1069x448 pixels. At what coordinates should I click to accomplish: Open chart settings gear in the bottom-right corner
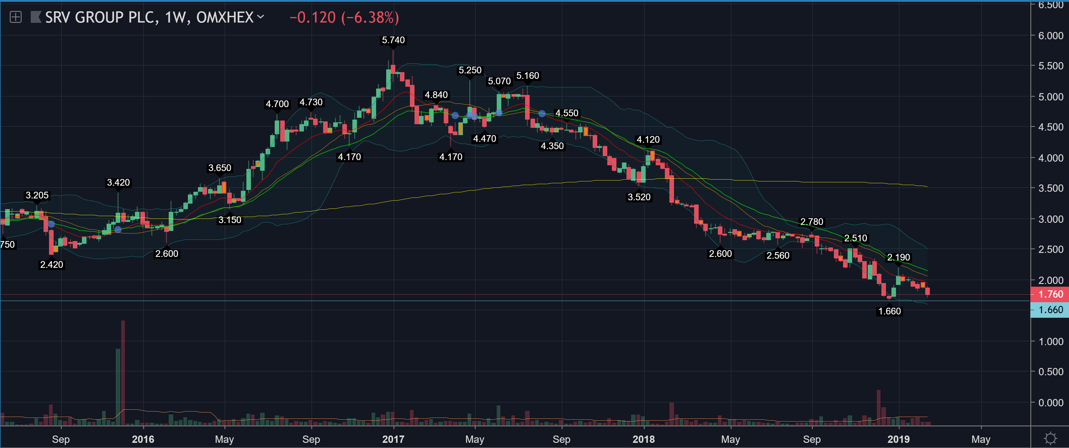tap(1050, 439)
